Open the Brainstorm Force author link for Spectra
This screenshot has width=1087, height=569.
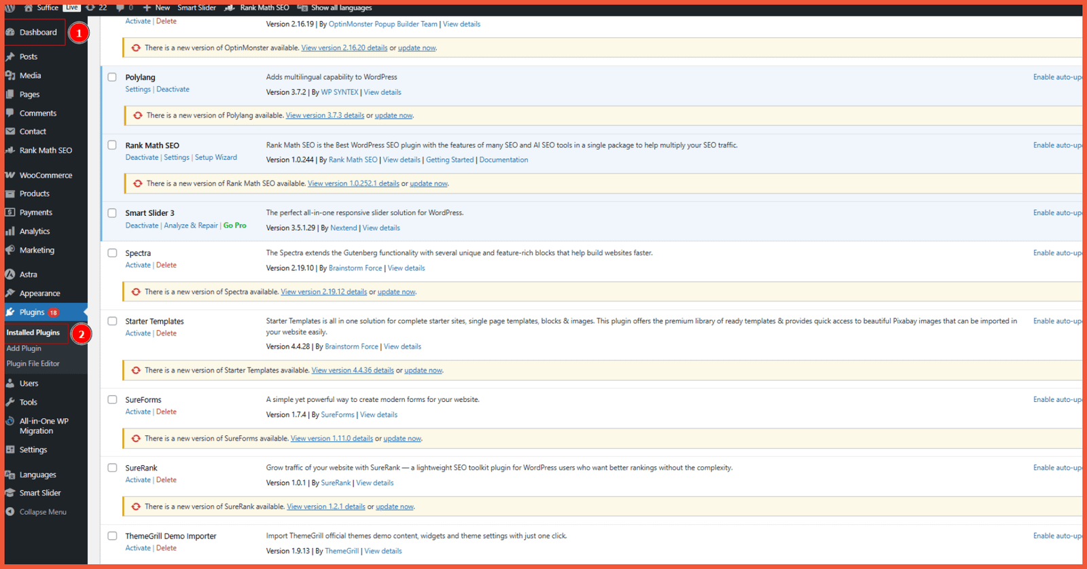point(355,268)
